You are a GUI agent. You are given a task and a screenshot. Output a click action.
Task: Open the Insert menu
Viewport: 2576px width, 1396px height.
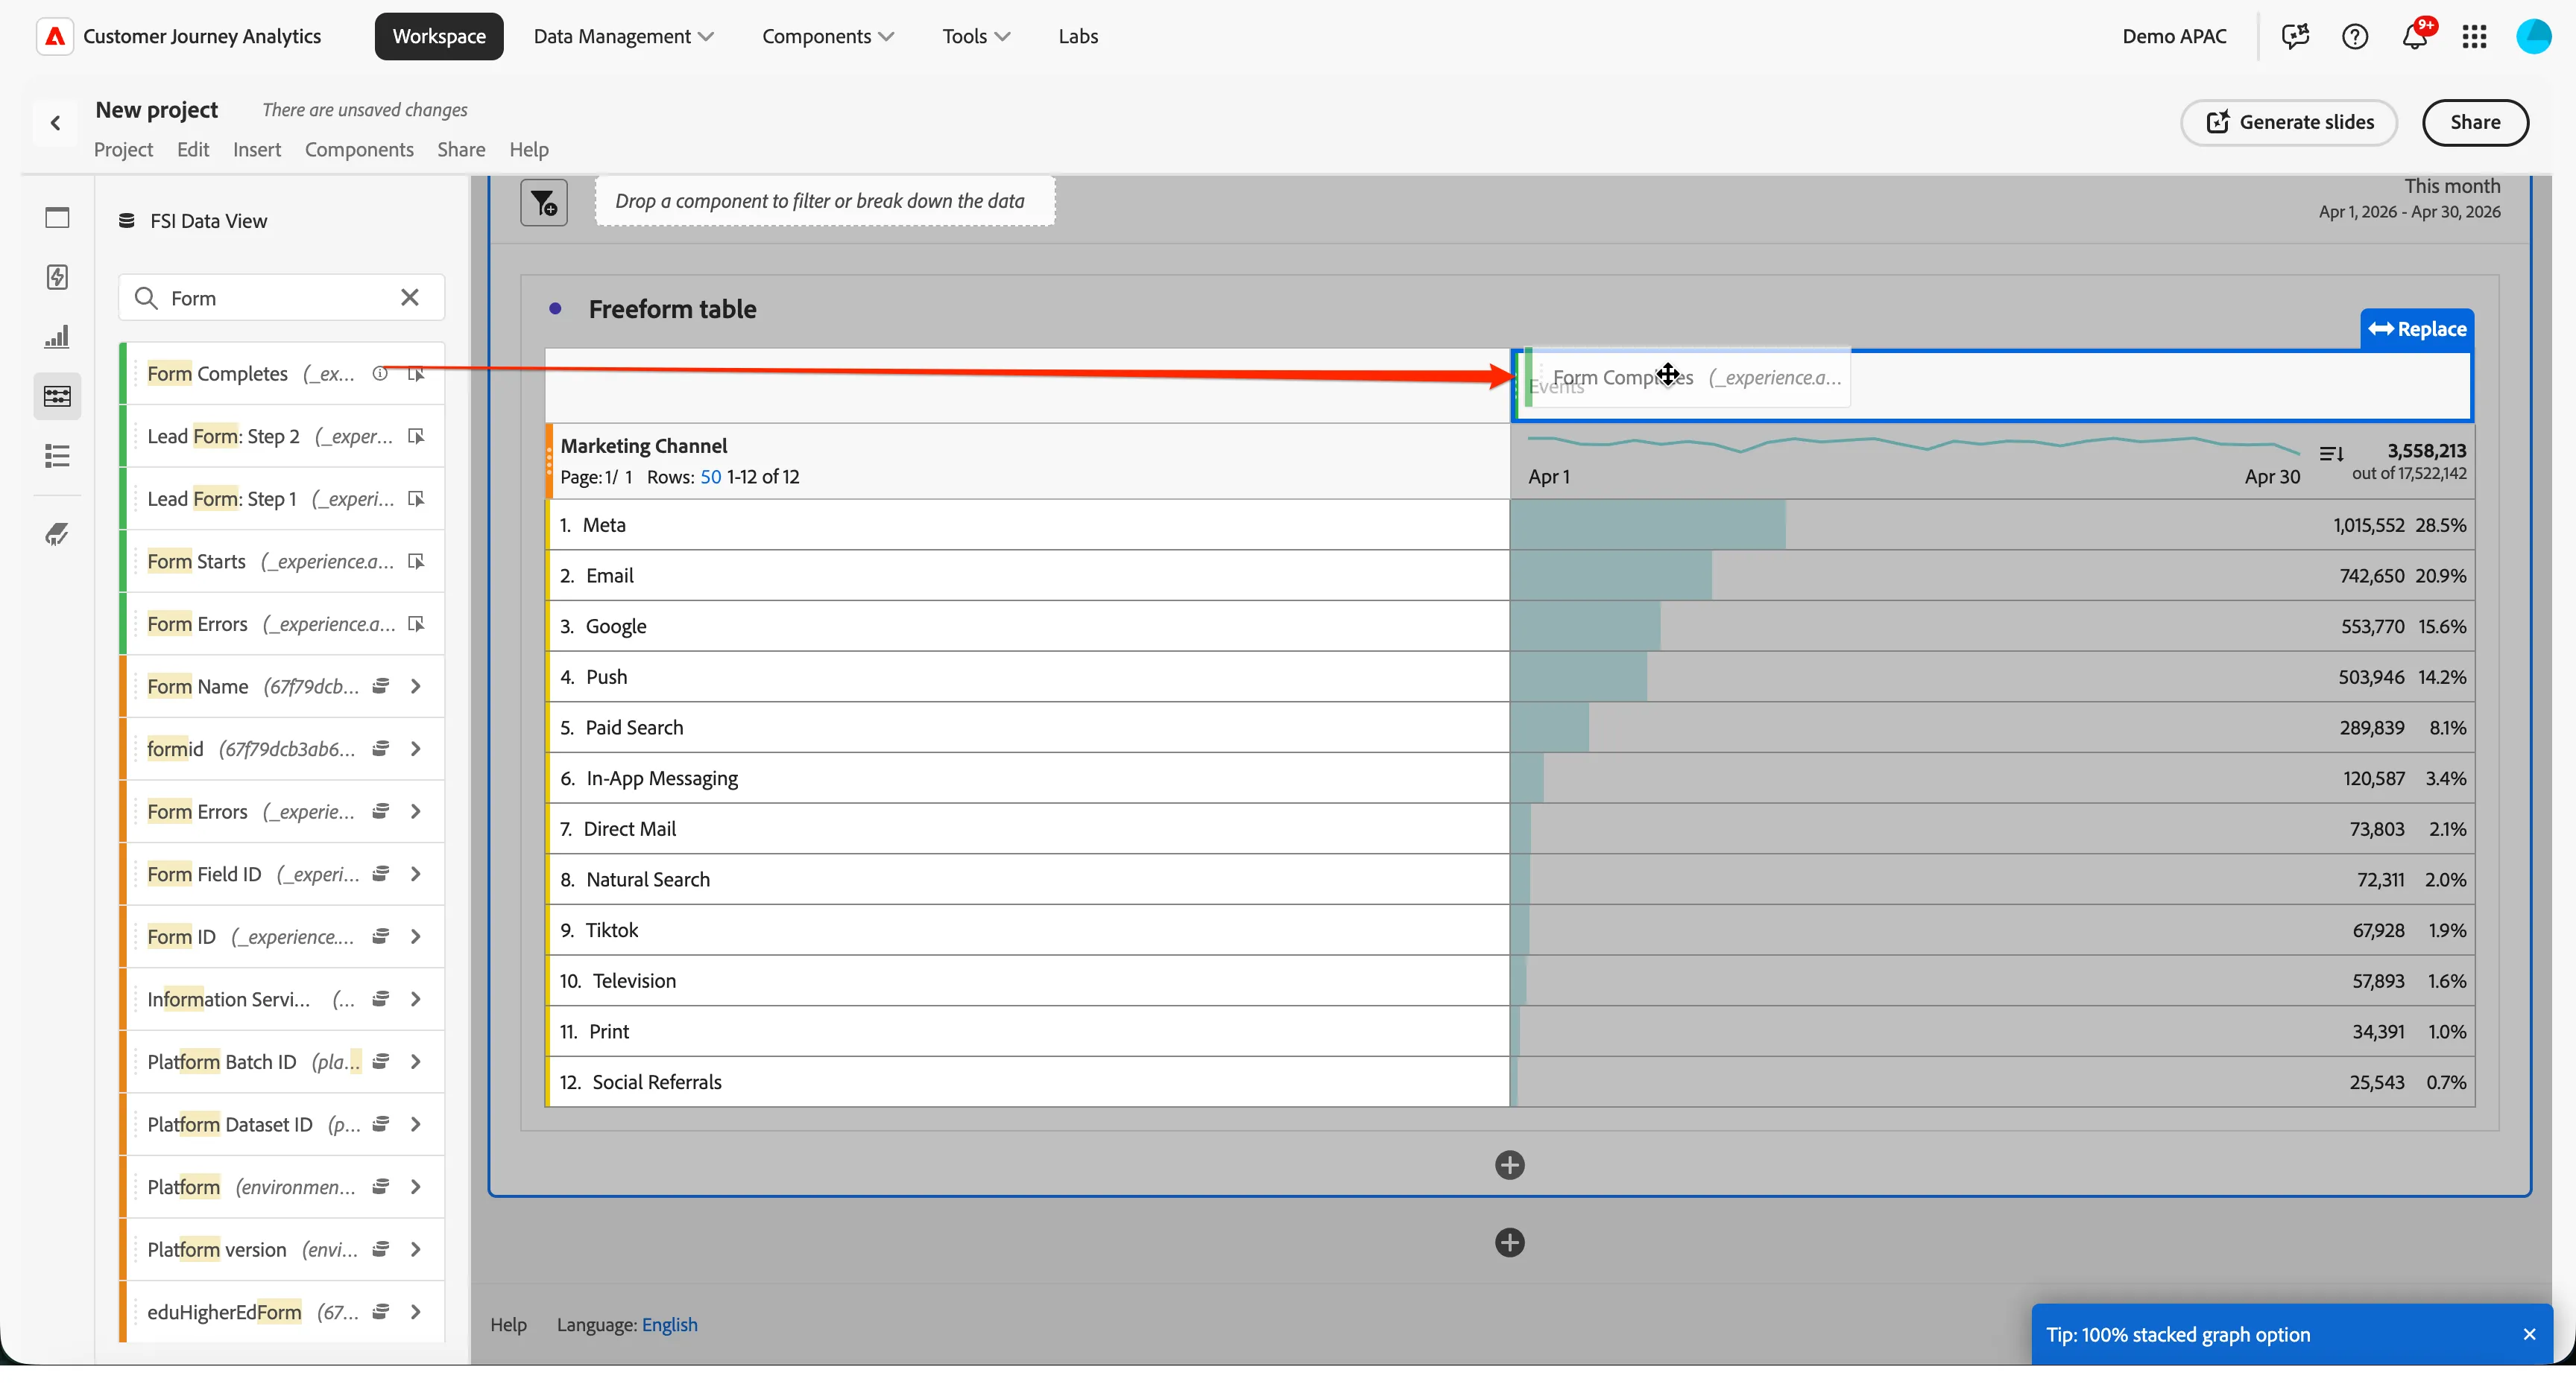(257, 150)
